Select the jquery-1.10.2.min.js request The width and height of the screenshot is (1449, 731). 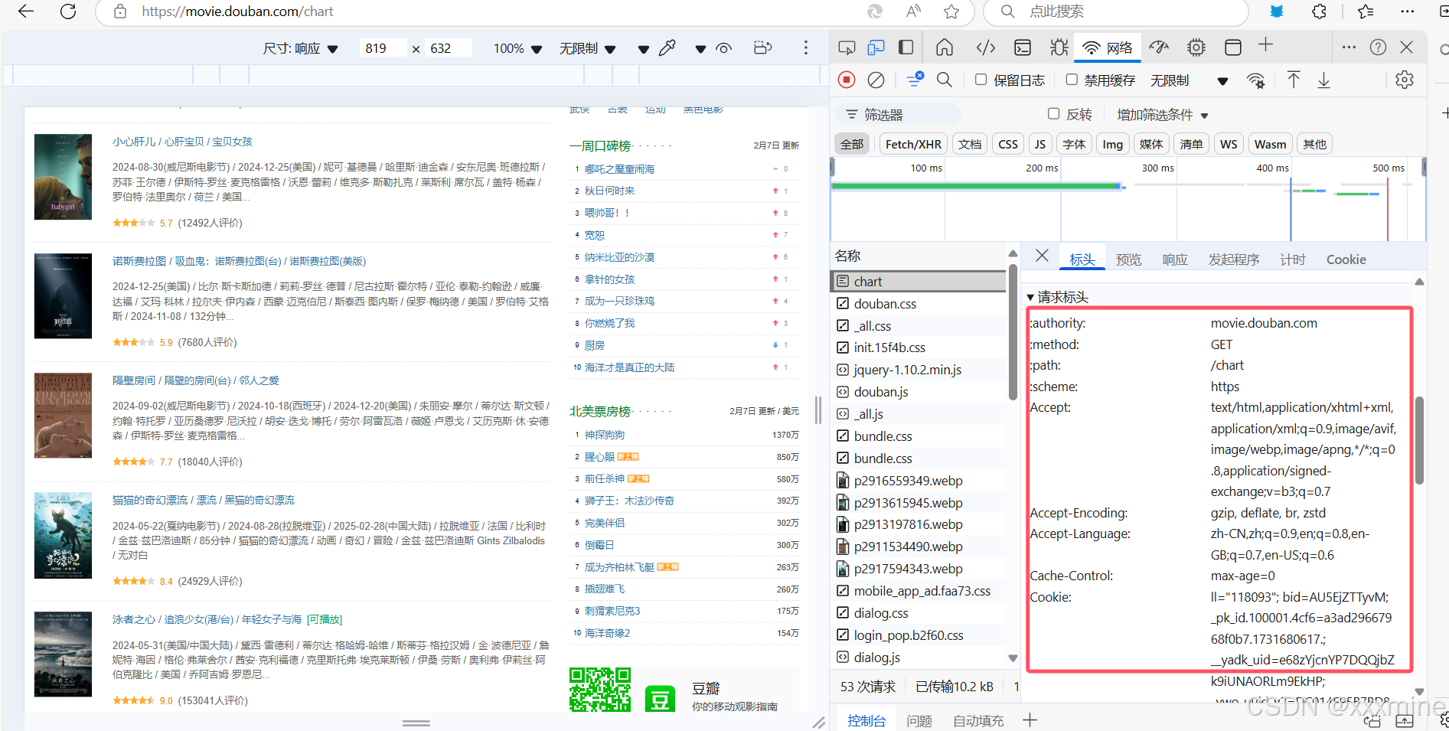pyautogui.click(x=919, y=370)
